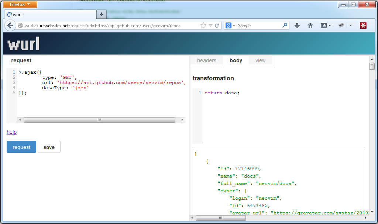378x224 pixels.
Task: Bookmark this page with the star icon
Action: coord(203,25)
